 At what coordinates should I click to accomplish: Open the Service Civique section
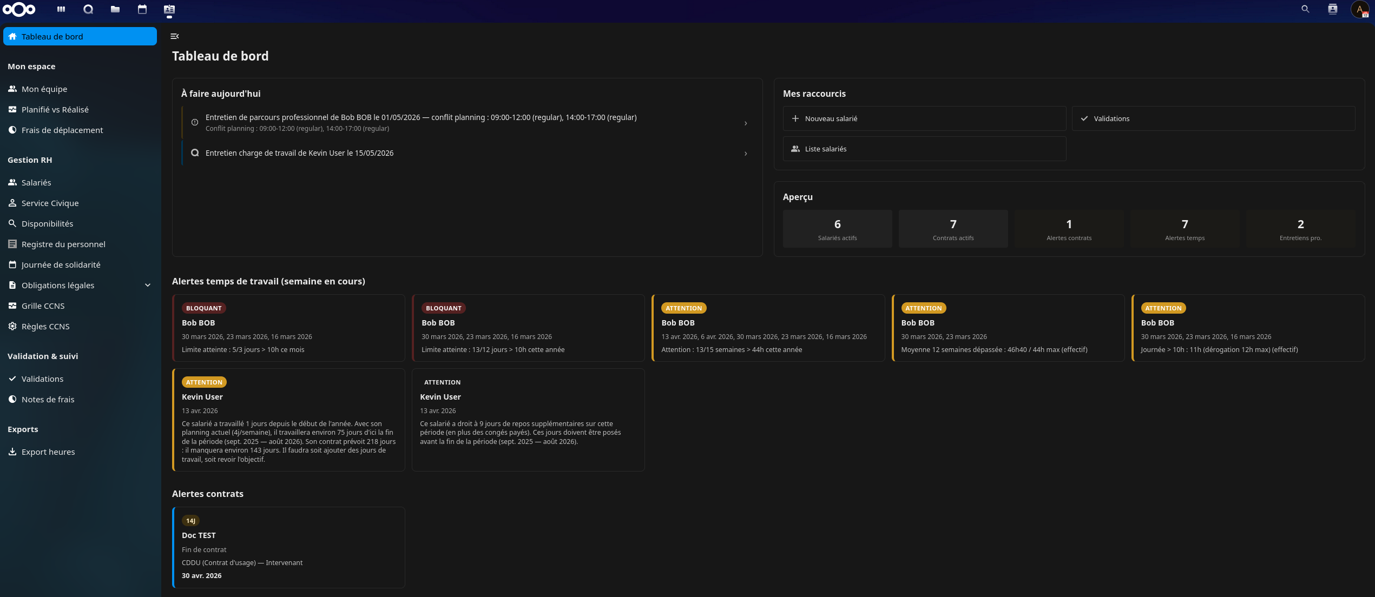pyautogui.click(x=50, y=203)
